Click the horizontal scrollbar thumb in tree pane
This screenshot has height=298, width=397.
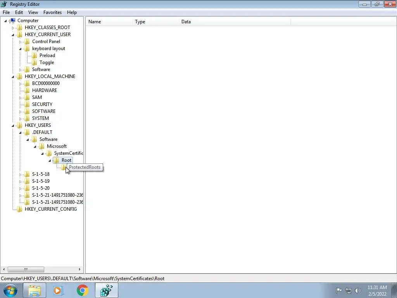[26, 269]
